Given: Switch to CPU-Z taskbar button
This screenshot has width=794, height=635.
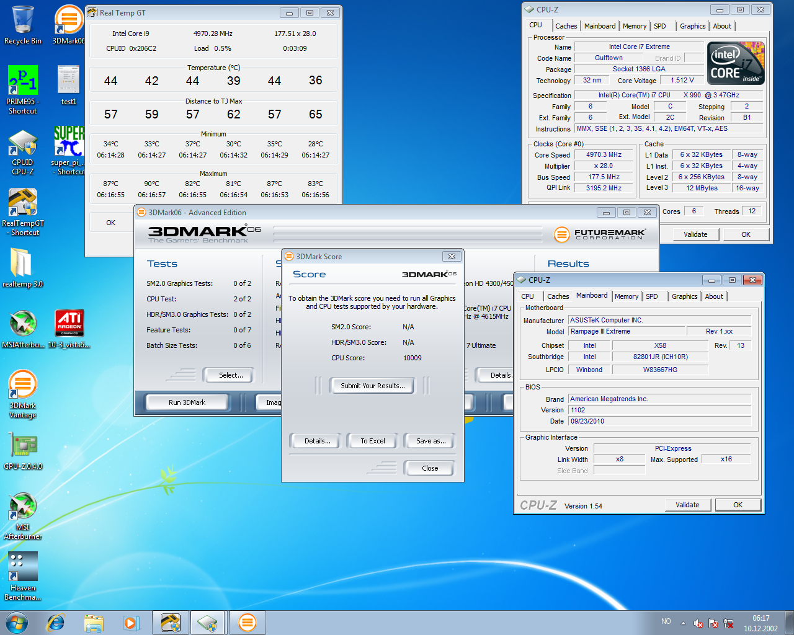Looking at the screenshot, I should [x=209, y=623].
